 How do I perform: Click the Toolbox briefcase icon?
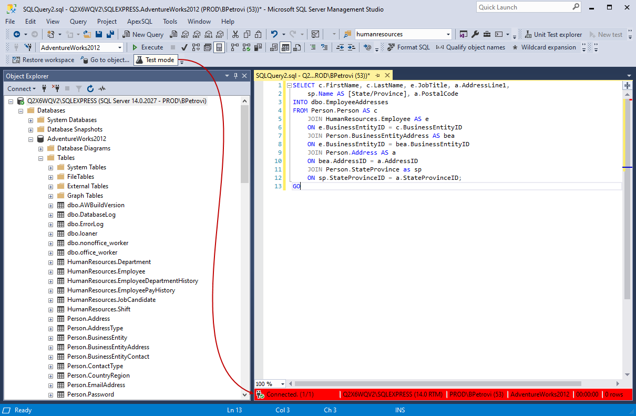(x=487, y=34)
